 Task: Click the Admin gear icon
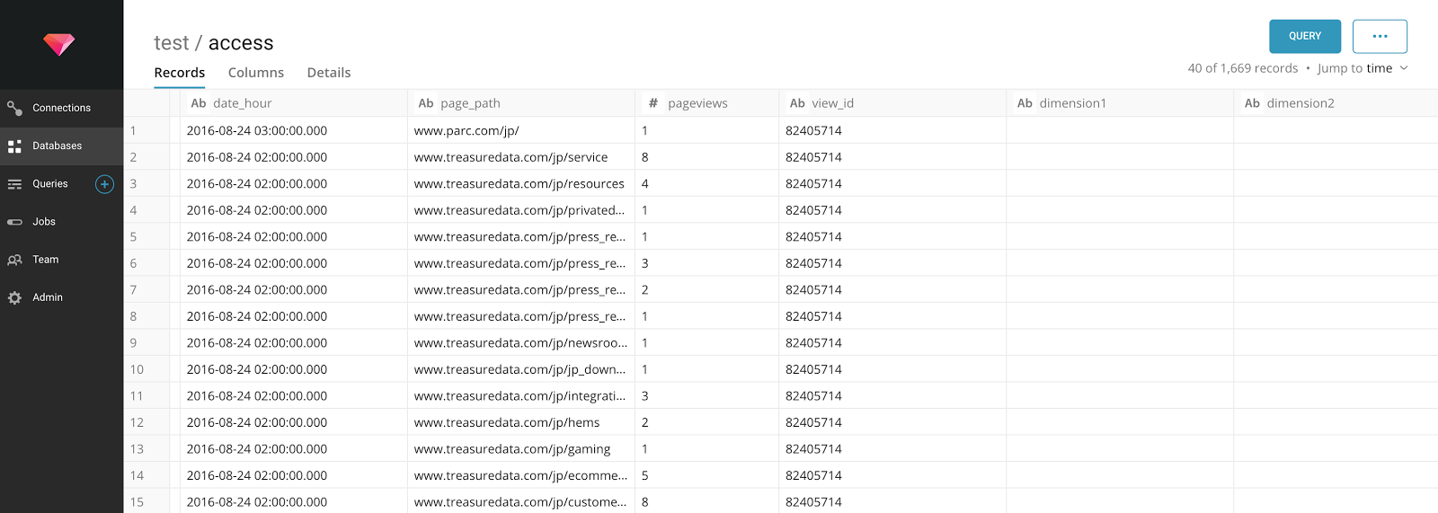pyautogui.click(x=14, y=297)
